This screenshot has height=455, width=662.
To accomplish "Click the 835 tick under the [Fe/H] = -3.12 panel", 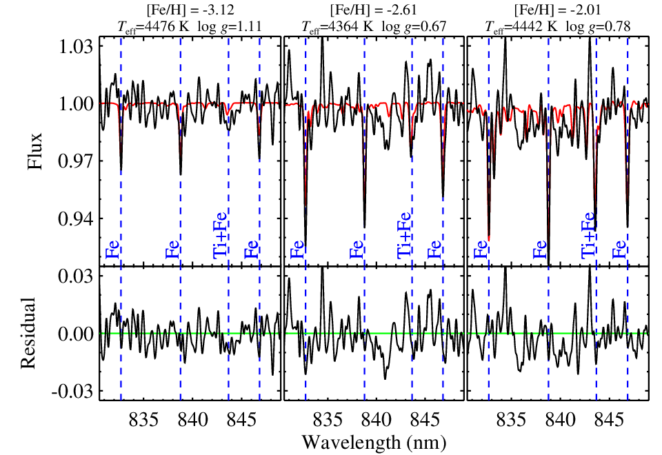I will (144, 420).
